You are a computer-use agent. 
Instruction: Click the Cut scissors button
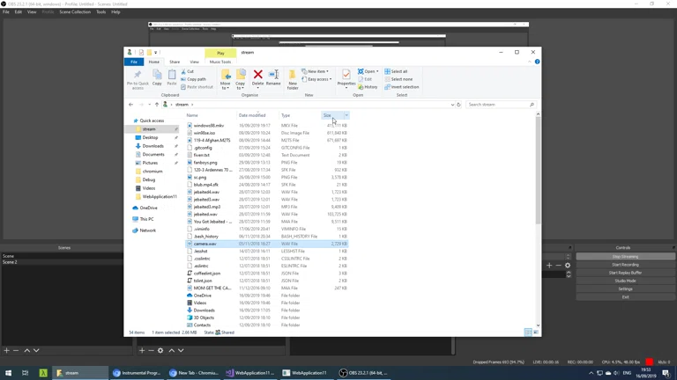(188, 72)
